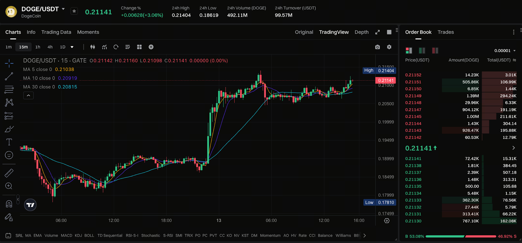Select the 15m timeframe
The width and height of the screenshot is (522, 243).
[23, 47]
